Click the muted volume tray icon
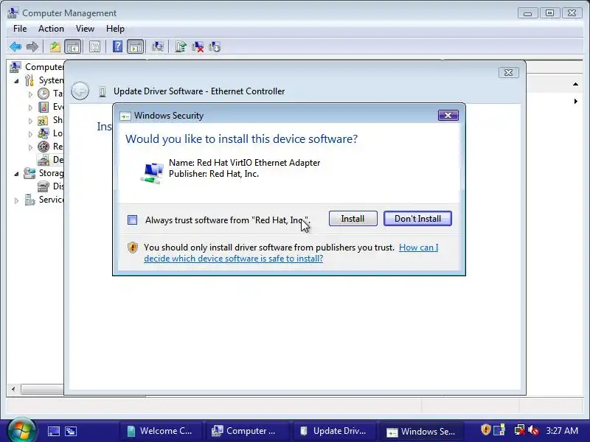Screen dimensions: 590x442 tap(533, 430)
